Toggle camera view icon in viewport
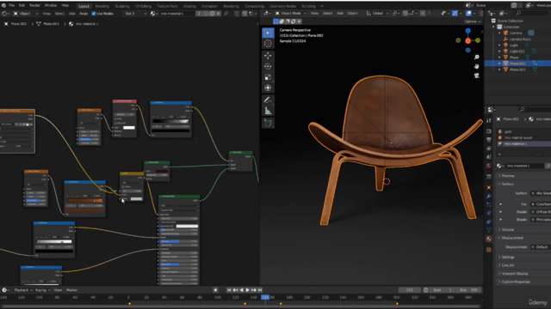 pos(476,76)
